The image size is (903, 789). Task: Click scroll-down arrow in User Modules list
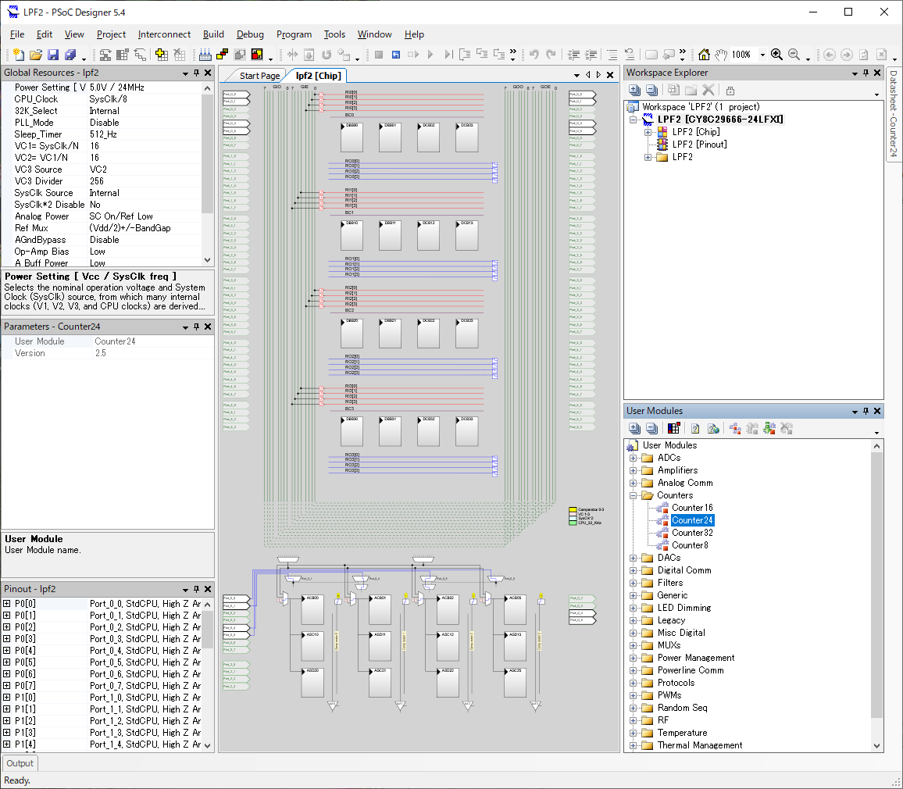(x=876, y=746)
